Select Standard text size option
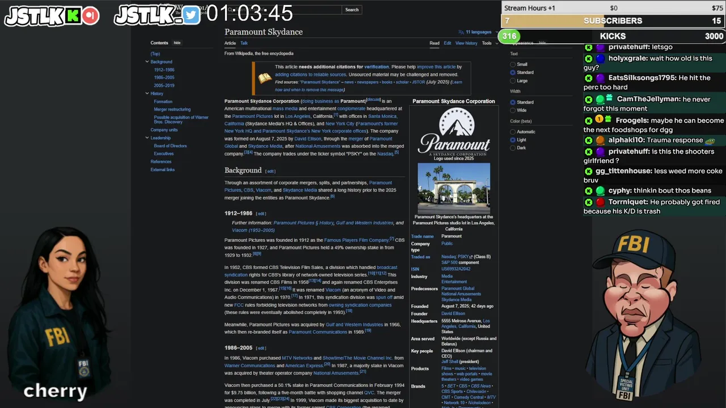 (x=513, y=73)
